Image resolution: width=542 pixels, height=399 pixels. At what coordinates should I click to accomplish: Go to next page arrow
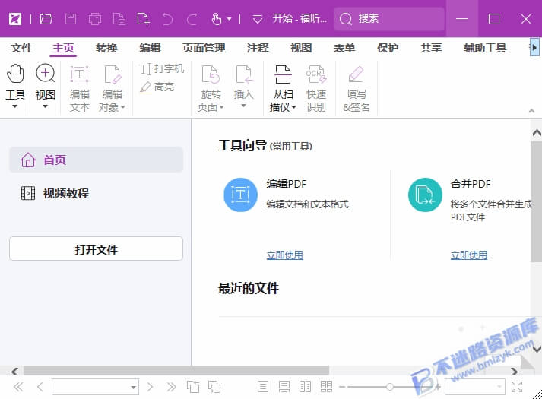pyautogui.click(x=150, y=387)
